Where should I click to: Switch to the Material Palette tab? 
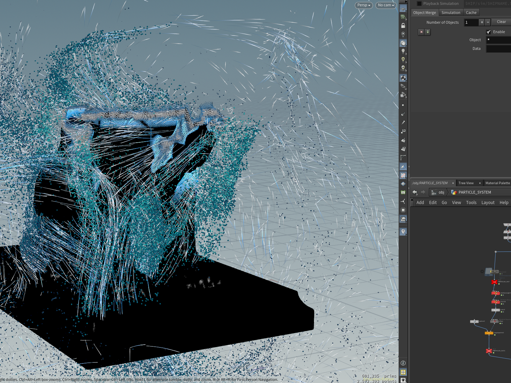tap(497, 183)
